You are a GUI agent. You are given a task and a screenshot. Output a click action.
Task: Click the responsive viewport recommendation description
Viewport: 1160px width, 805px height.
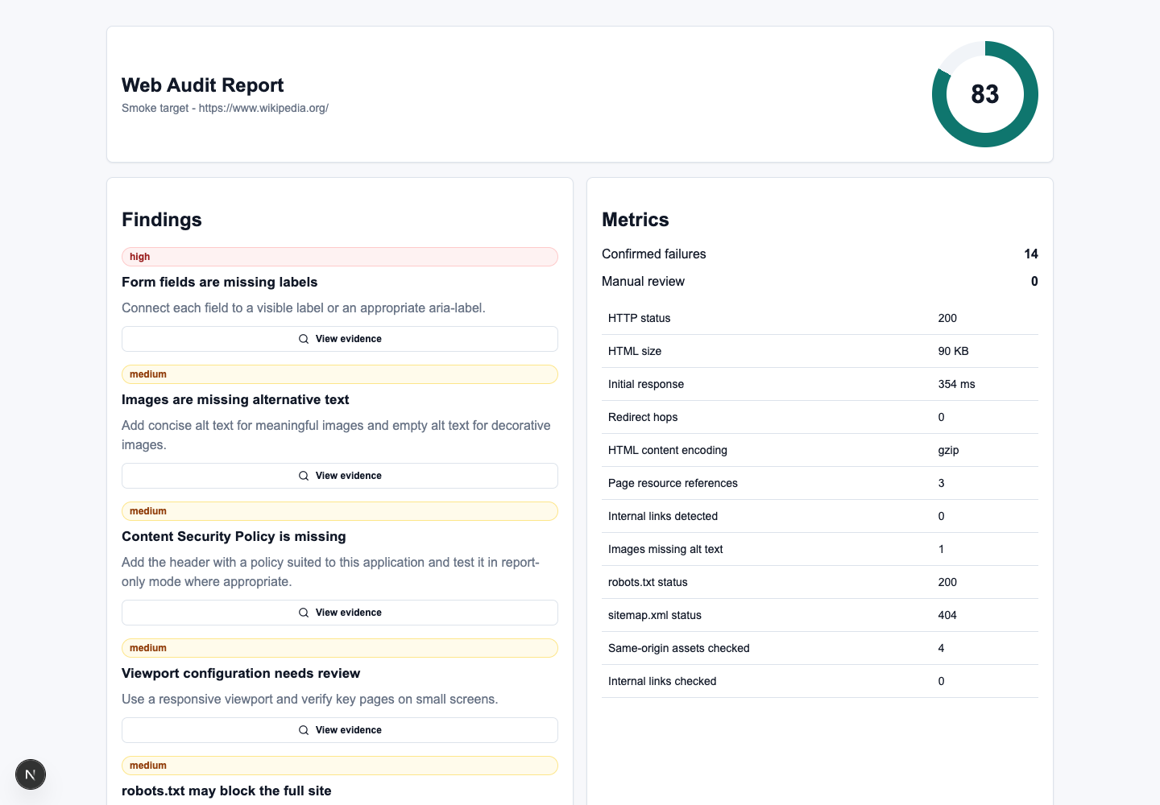point(310,699)
